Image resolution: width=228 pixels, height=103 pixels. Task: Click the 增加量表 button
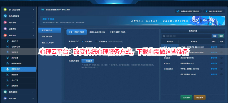(x=88, y=61)
